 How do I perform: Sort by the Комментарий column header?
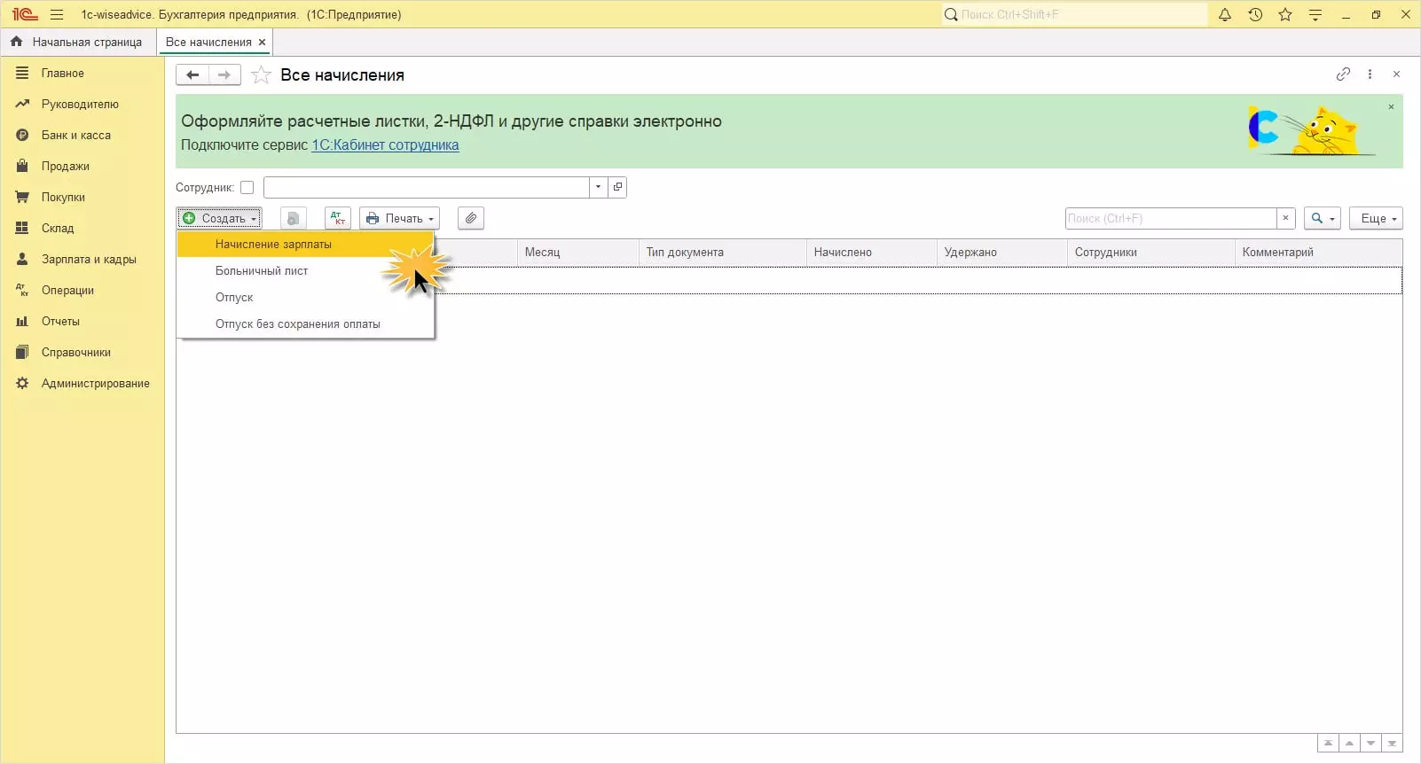[1318, 252]
